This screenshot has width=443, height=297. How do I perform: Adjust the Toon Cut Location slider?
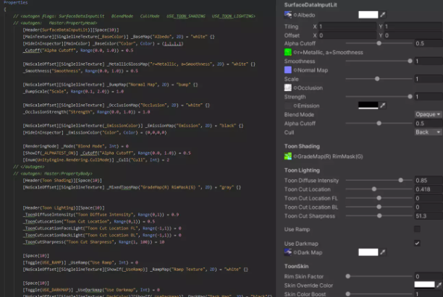pyautogui.click(x=379, y=189)
